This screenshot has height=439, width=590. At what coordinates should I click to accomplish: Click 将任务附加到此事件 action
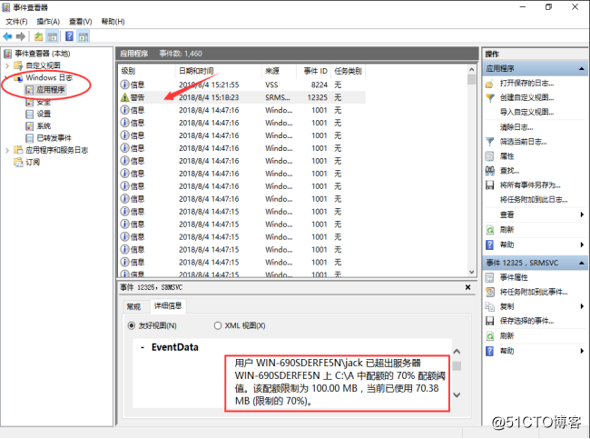point(534,292)
